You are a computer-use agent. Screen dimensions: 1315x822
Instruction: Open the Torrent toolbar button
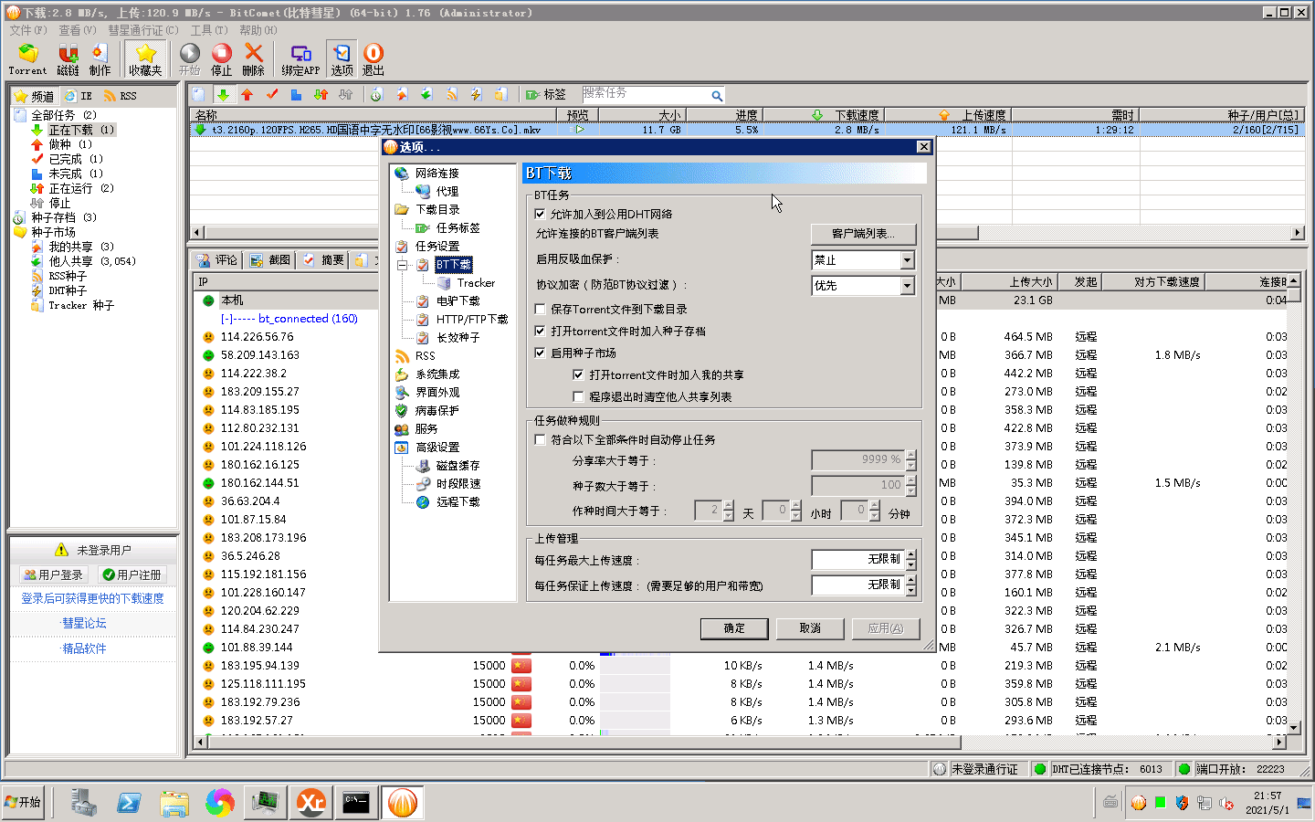tap(27, 59)
